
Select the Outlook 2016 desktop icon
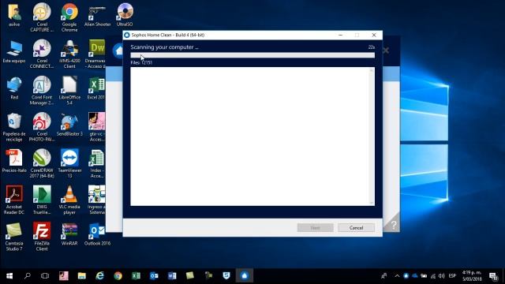point(97,234)
